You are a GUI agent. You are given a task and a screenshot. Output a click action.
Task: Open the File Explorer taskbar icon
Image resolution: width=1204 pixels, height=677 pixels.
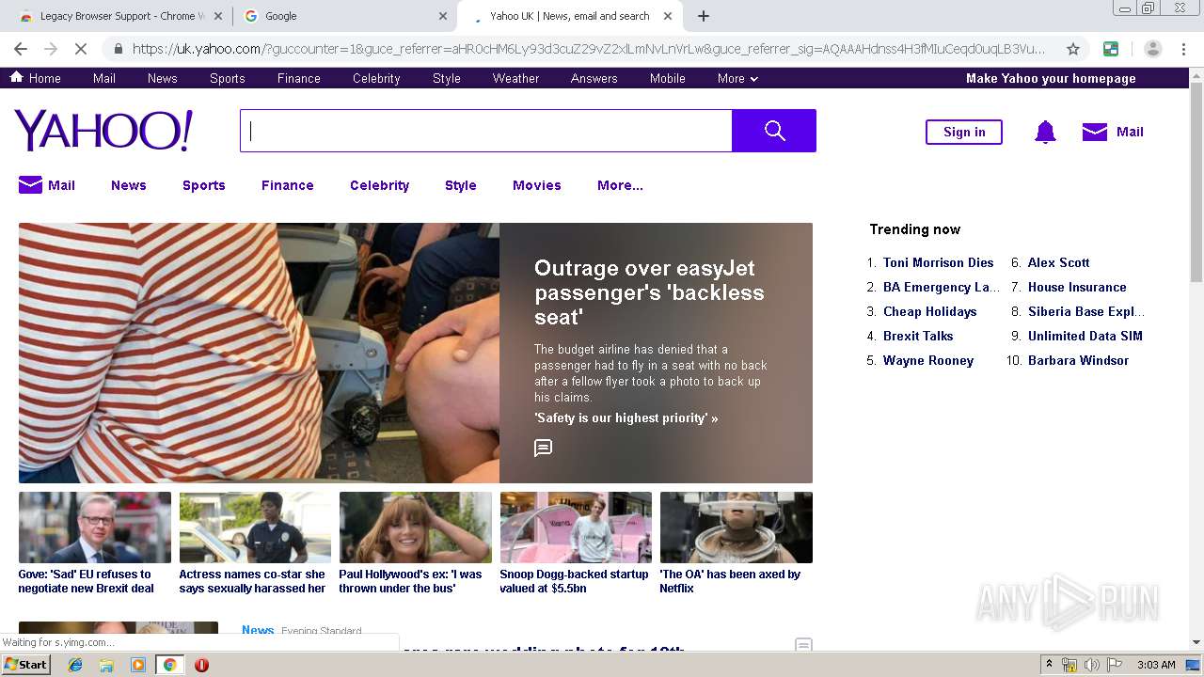point(106,665)
